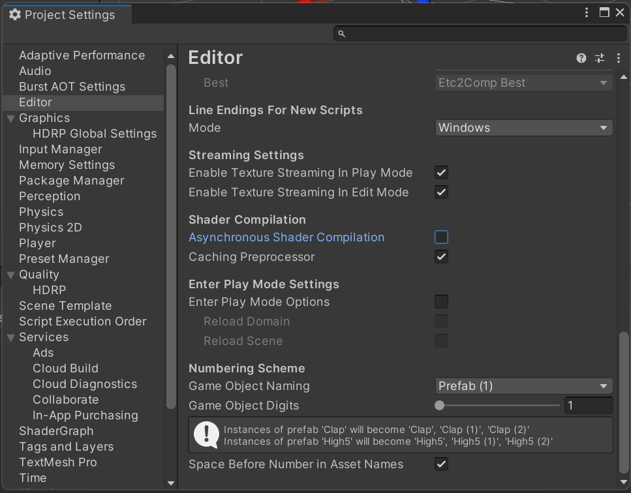Click the Editor panel vertical scrollbar thumb
This screenshot has height=493, width=631.
(624, 402)
